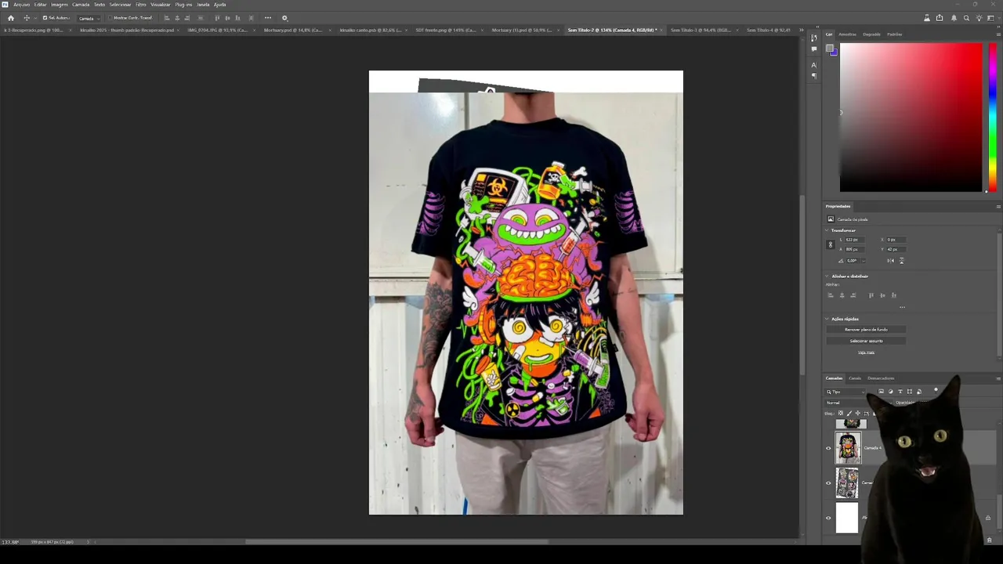The image size is (1003, 564).
Task: Align left edges icon in Properties panel
Action: [x=831, y=295]
